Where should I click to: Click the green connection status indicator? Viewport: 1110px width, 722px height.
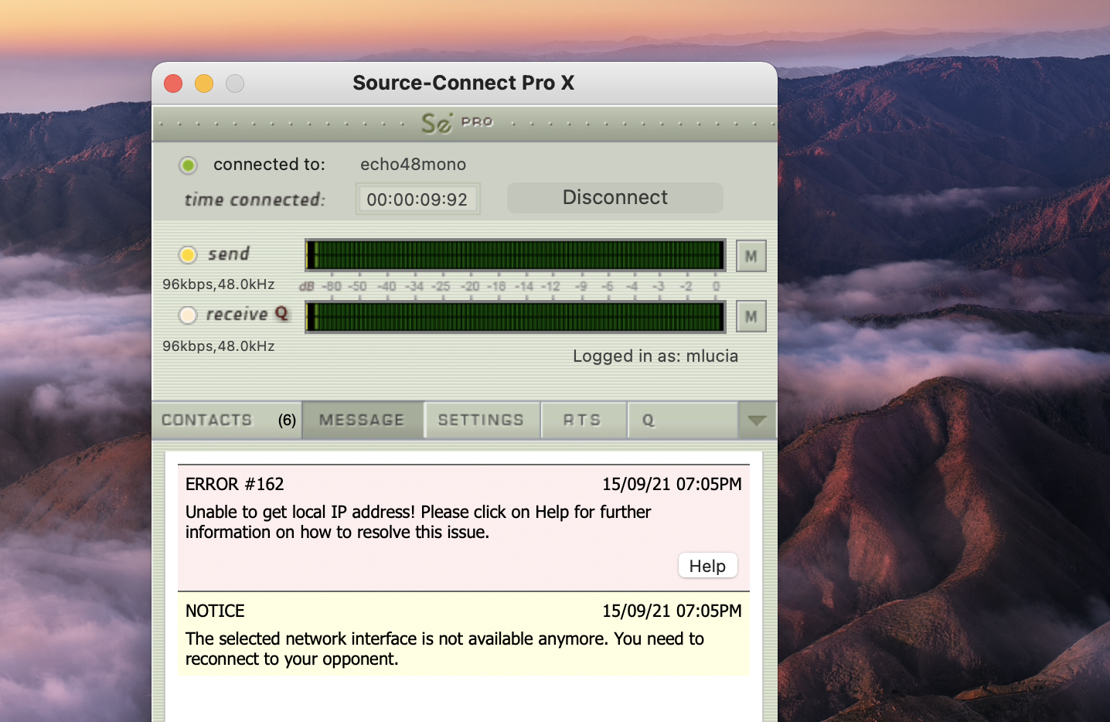pyautogui.click(x=188, y=165)
